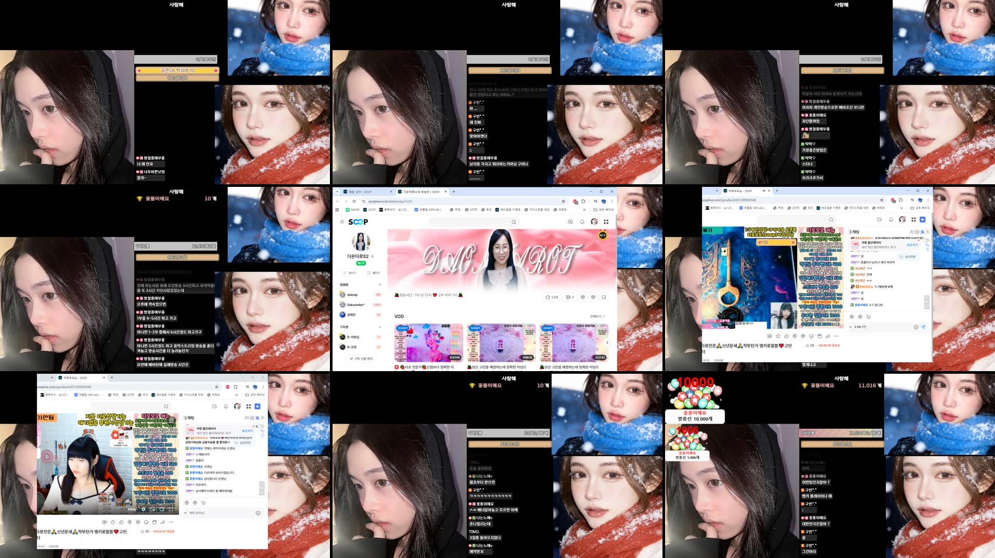Open the bookmarks overflow chevron in the toolbar

point(584,210)
